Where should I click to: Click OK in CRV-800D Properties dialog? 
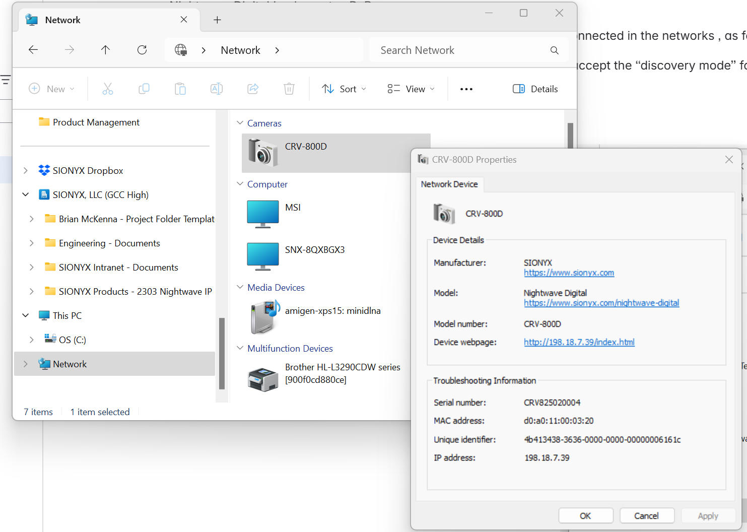[585, 516]
